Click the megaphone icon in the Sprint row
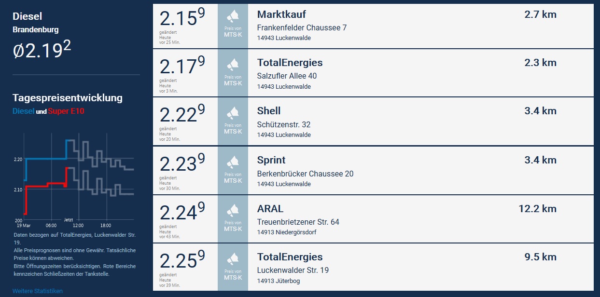Viewport: 600px width, 297px height. click(233, 162)
